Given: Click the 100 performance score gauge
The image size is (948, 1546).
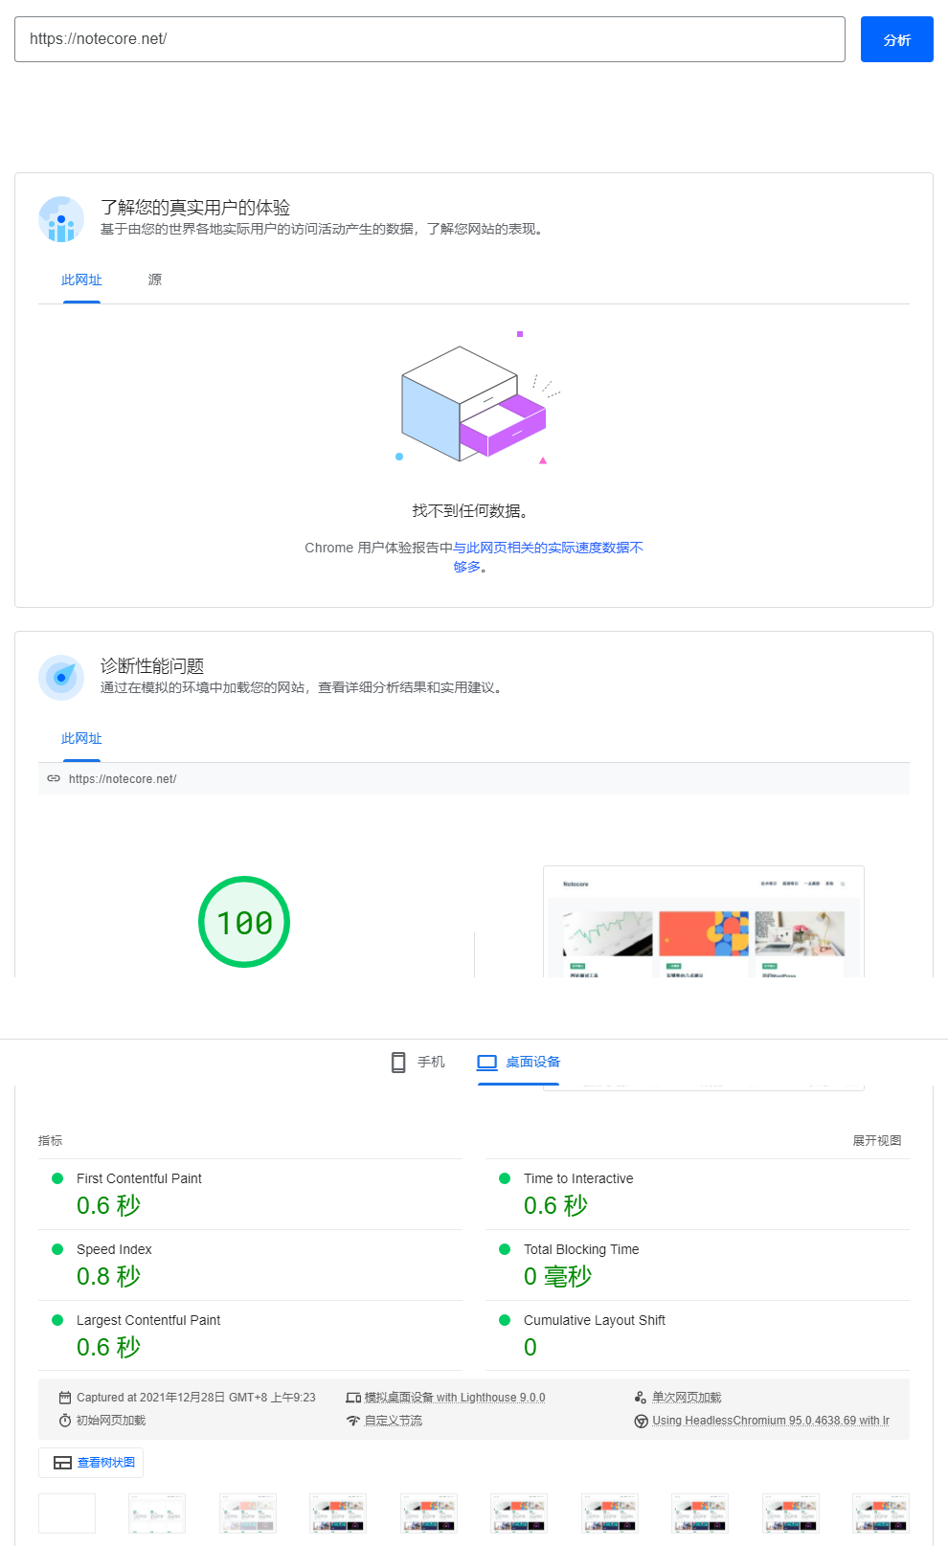Looking at the screenshot, I should point(244,922).
